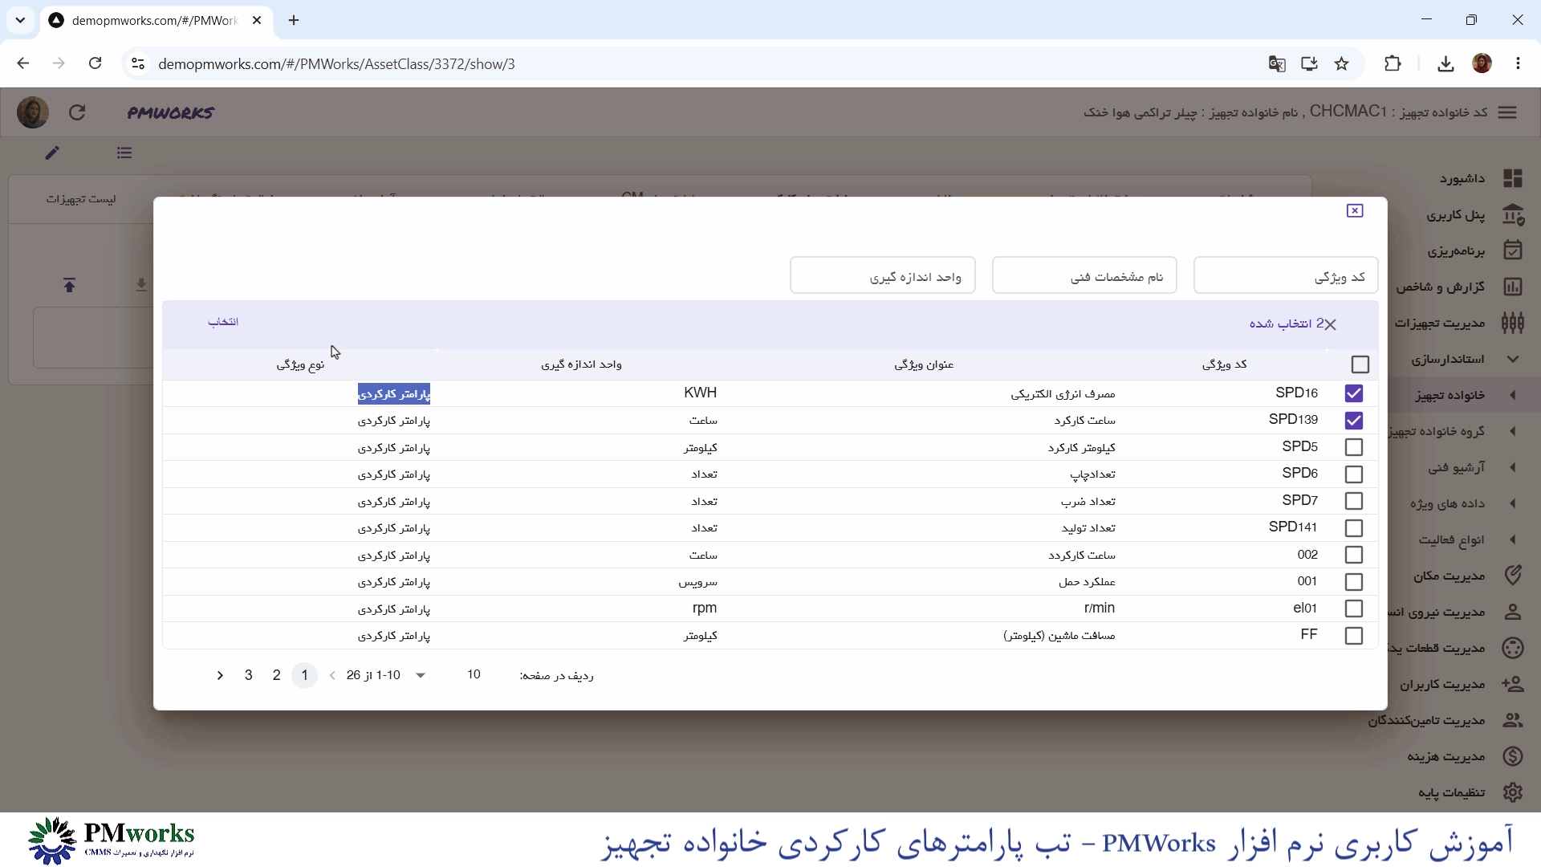Select مصرف انرژی الکتریکی row title
This screenshot has height=867, width=1541.
coord(1063,393)
